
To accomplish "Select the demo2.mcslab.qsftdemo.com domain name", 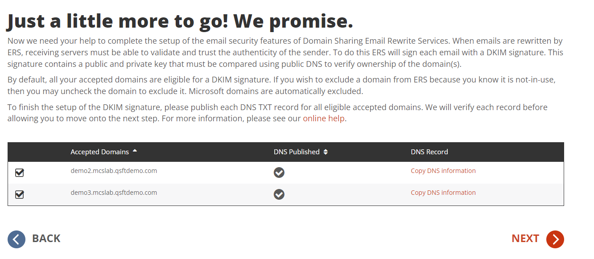I will (114, 171).
